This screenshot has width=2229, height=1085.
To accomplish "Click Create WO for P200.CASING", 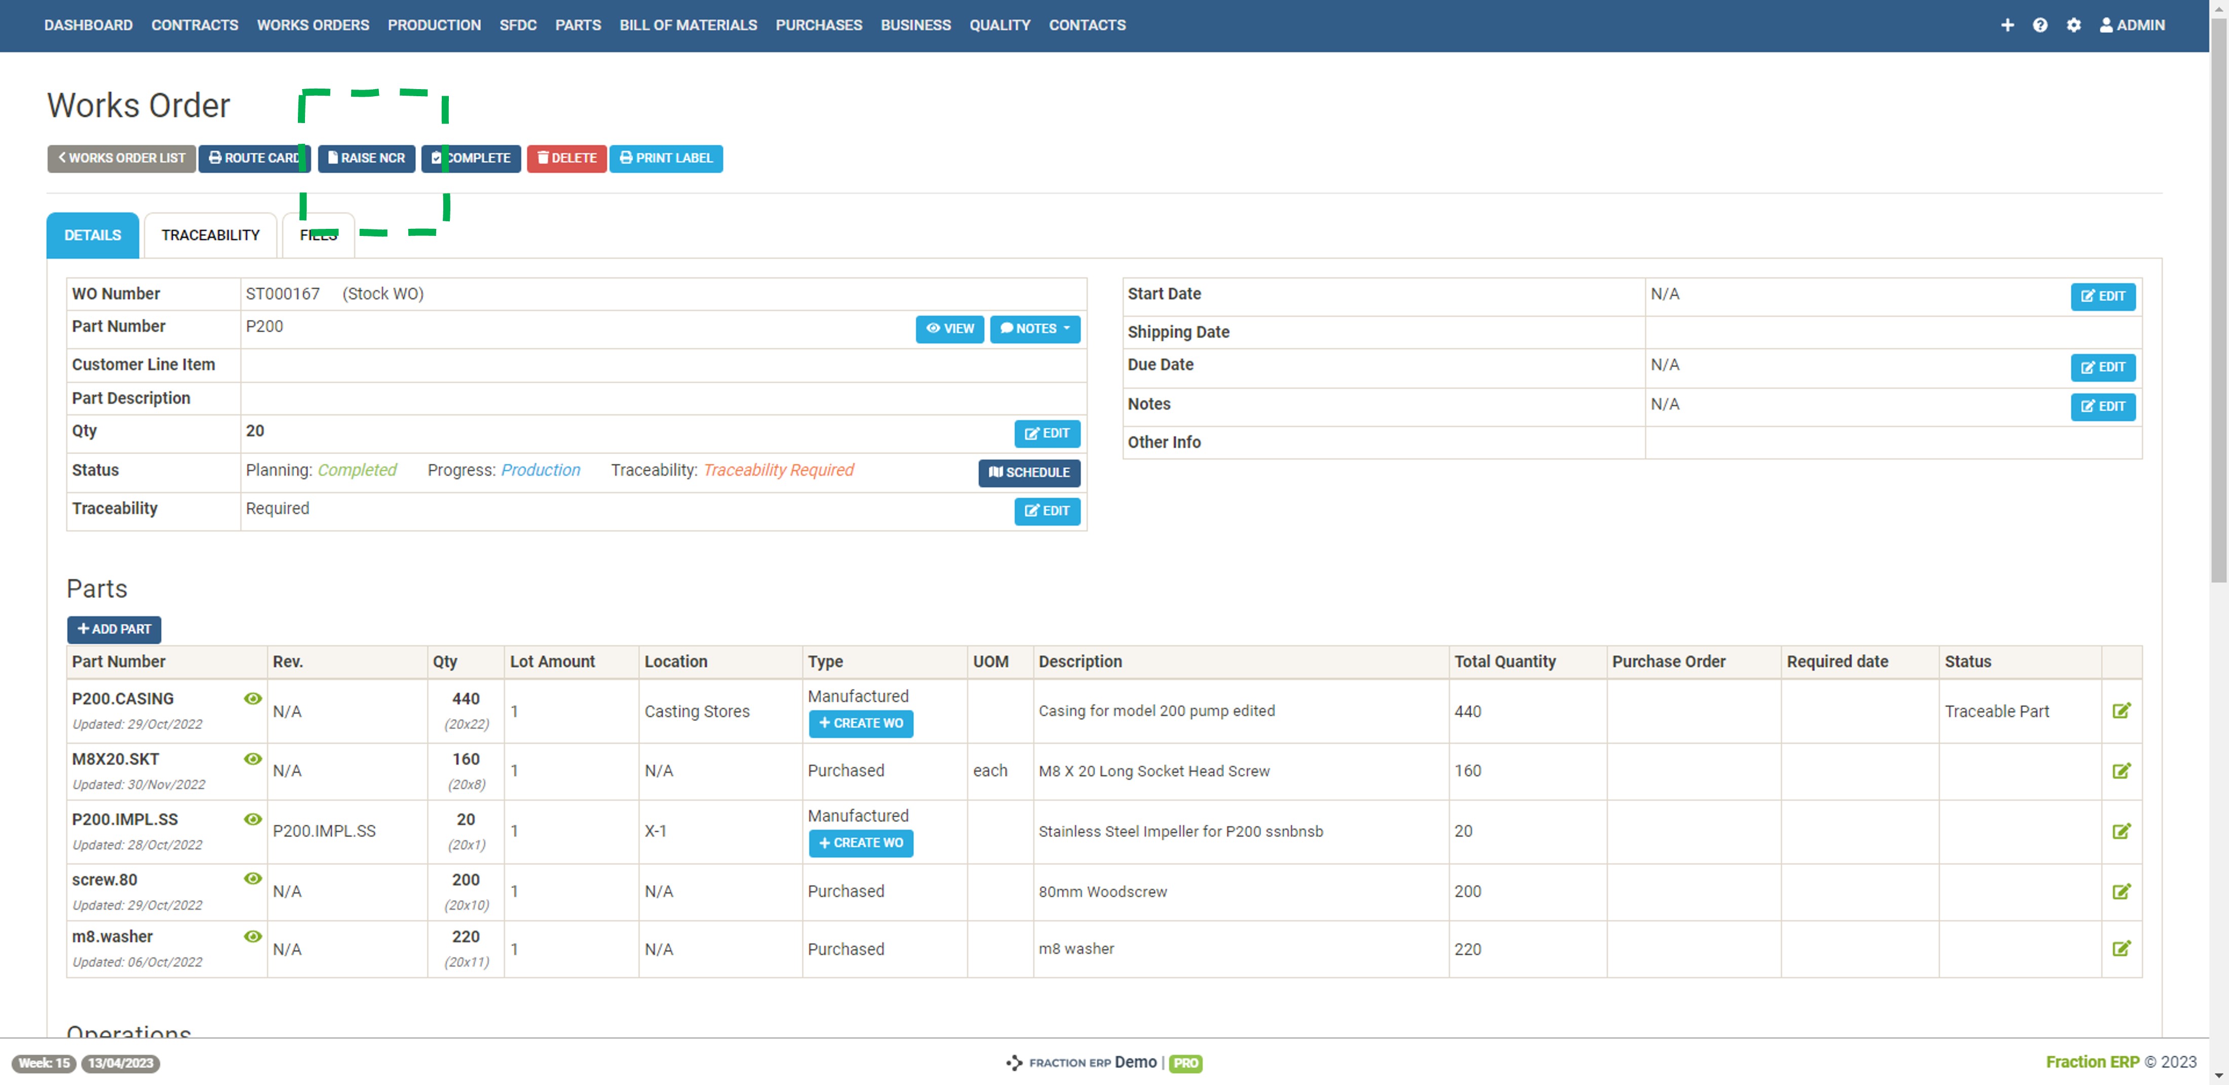I will [860, 723].
